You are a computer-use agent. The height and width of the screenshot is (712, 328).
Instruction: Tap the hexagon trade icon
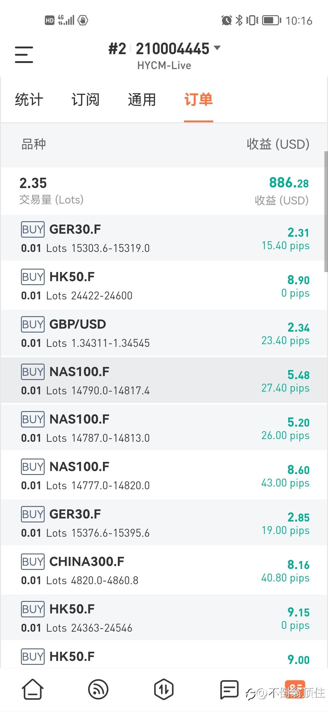[x=164, y=689]
